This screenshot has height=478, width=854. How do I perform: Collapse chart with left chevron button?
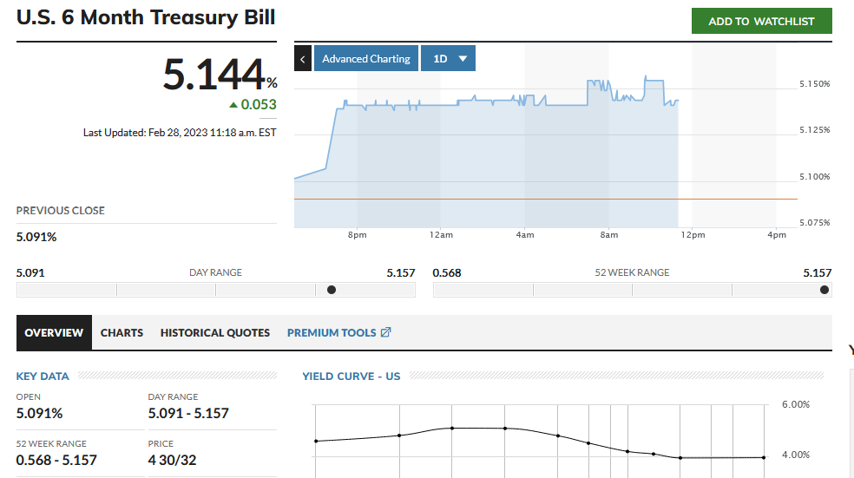(x=303, y=58)
